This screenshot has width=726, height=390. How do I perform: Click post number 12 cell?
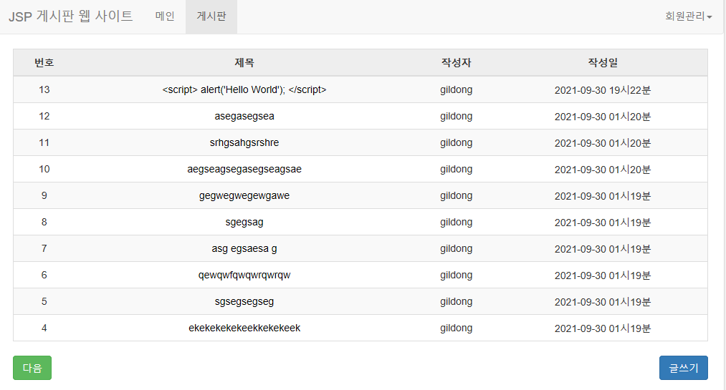44,116
